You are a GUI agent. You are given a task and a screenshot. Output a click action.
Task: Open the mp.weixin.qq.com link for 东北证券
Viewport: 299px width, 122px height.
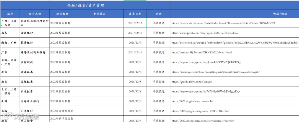[205, 92]
